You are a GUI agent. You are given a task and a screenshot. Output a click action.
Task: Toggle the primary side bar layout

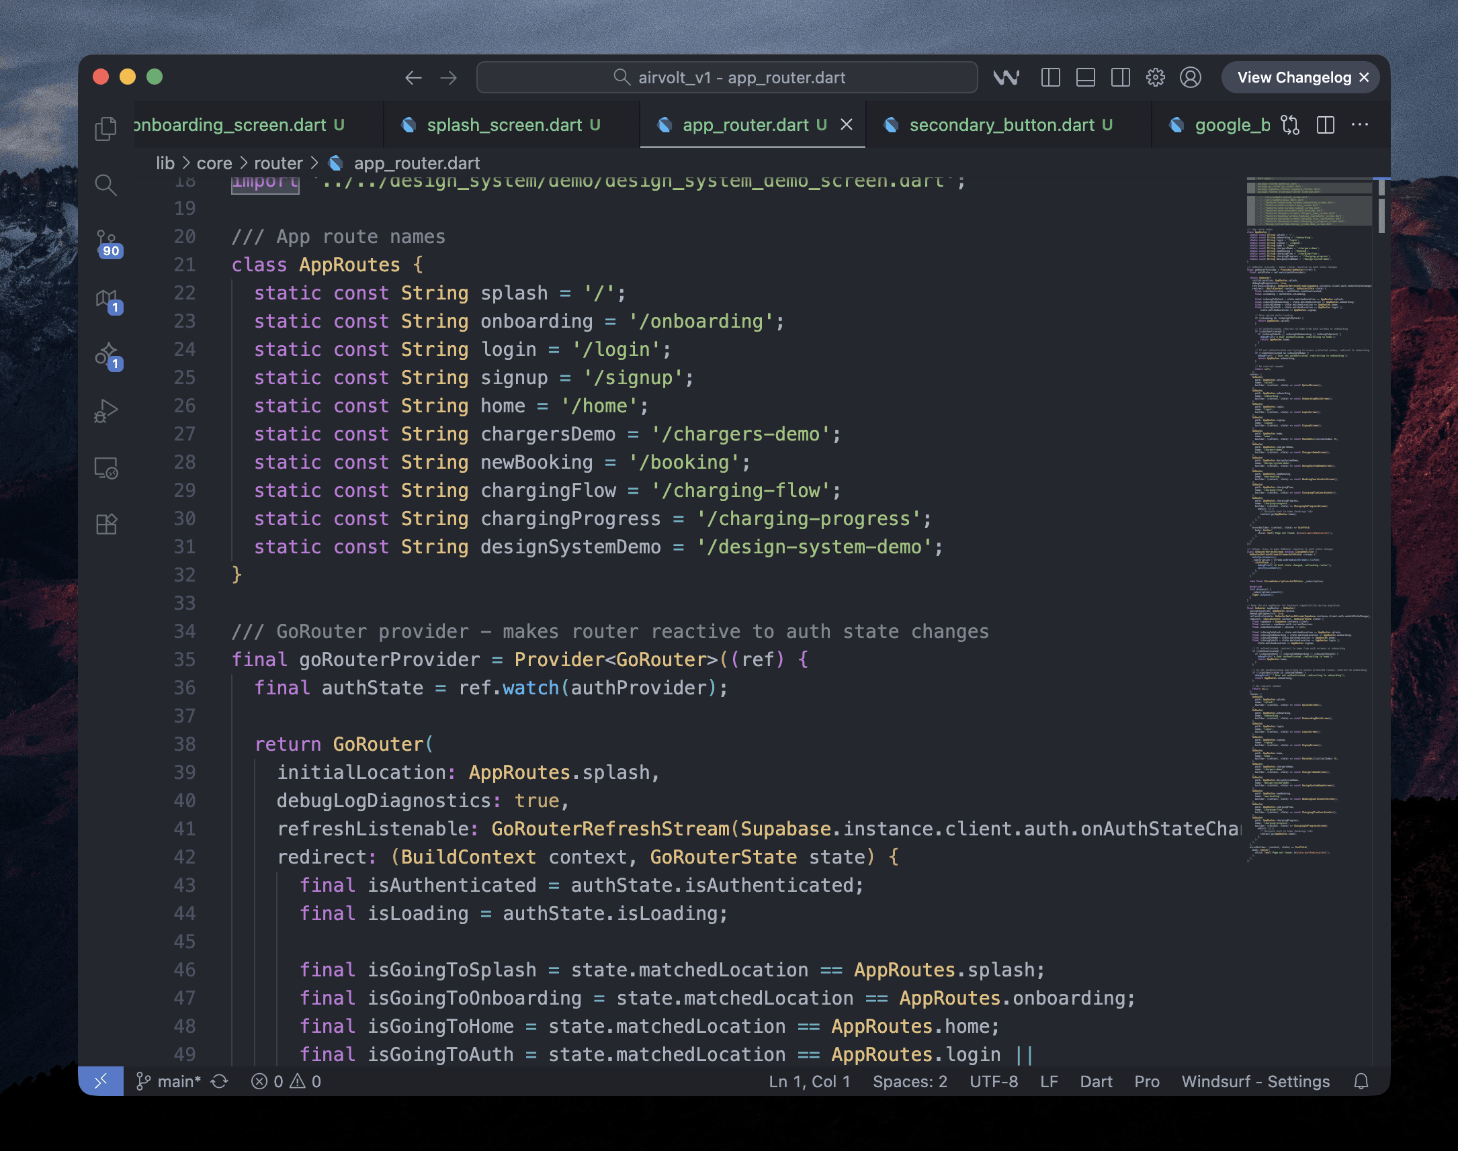point(1050,77)
